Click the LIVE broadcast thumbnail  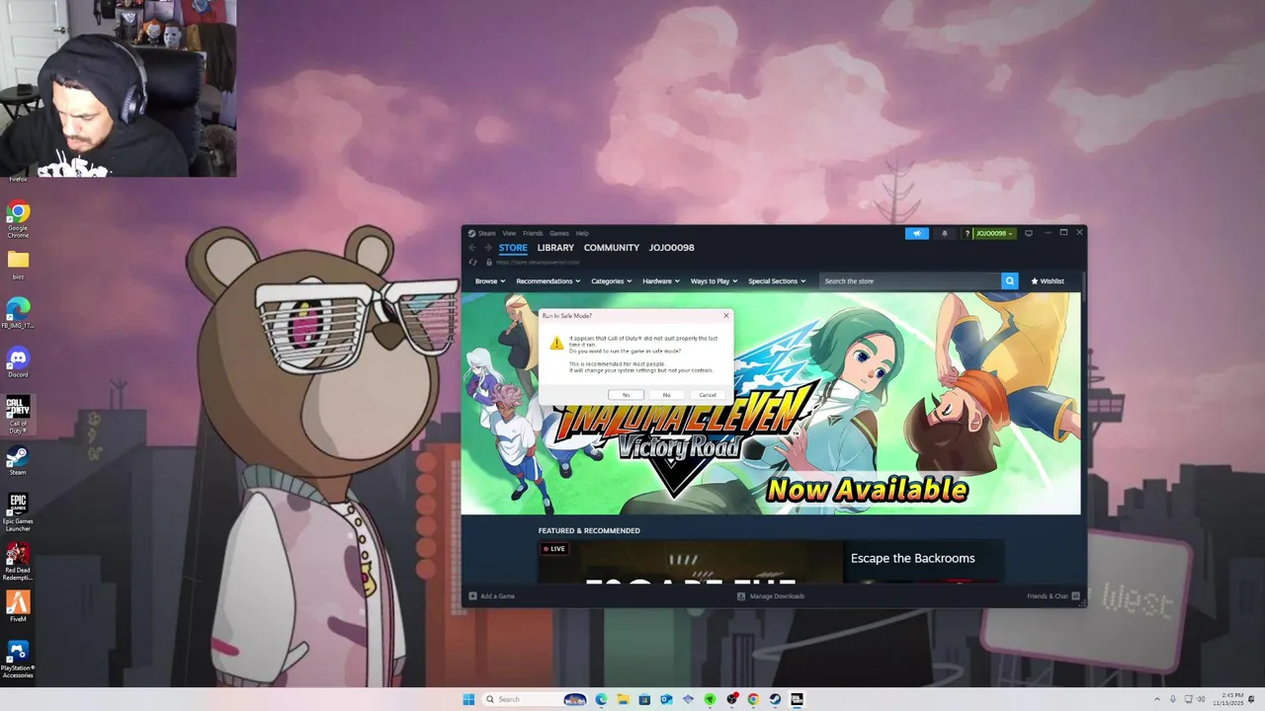[x=691, y=561]
